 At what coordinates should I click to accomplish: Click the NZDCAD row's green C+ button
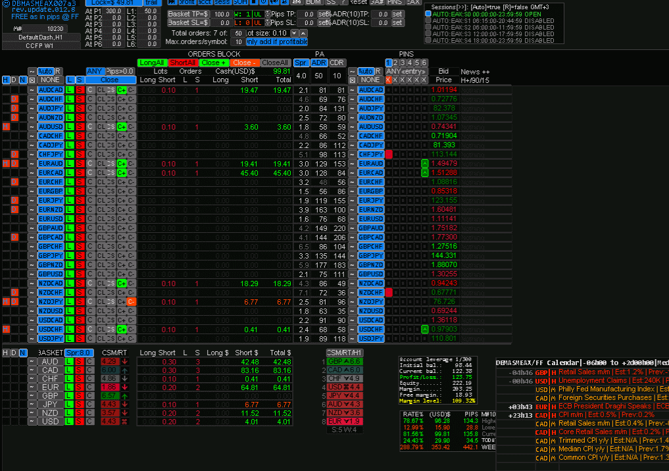[x=122, y=284]
